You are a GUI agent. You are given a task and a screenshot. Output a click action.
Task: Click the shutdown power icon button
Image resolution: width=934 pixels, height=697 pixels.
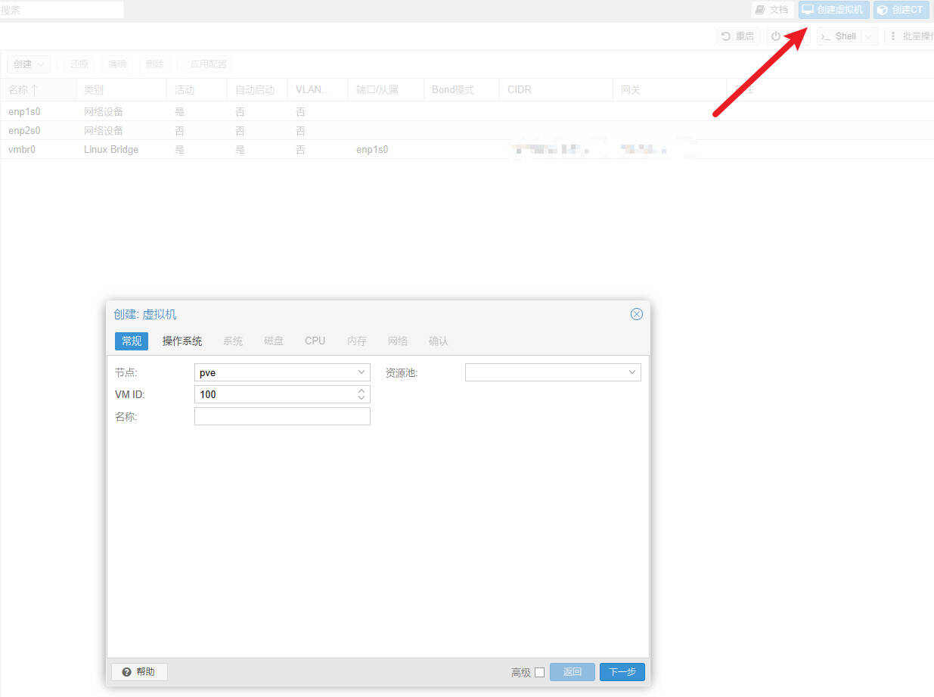pos(776,36)
